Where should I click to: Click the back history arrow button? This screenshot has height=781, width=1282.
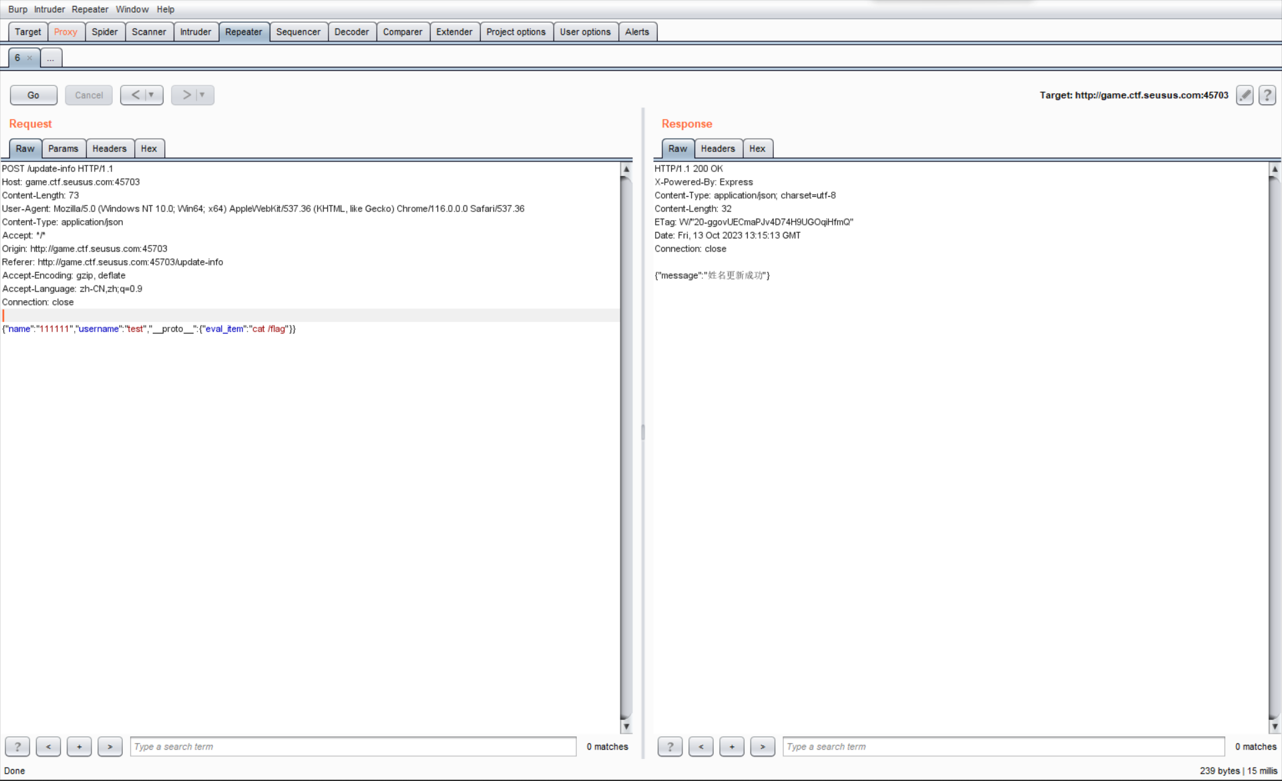(x=136, y=95)
